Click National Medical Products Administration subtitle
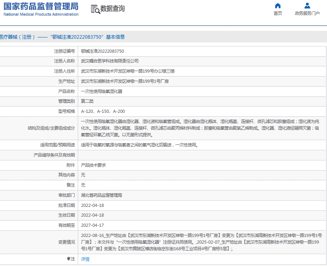Image resolution: width=327 pixels, height=267 pixels. click(x=41, y=14)
